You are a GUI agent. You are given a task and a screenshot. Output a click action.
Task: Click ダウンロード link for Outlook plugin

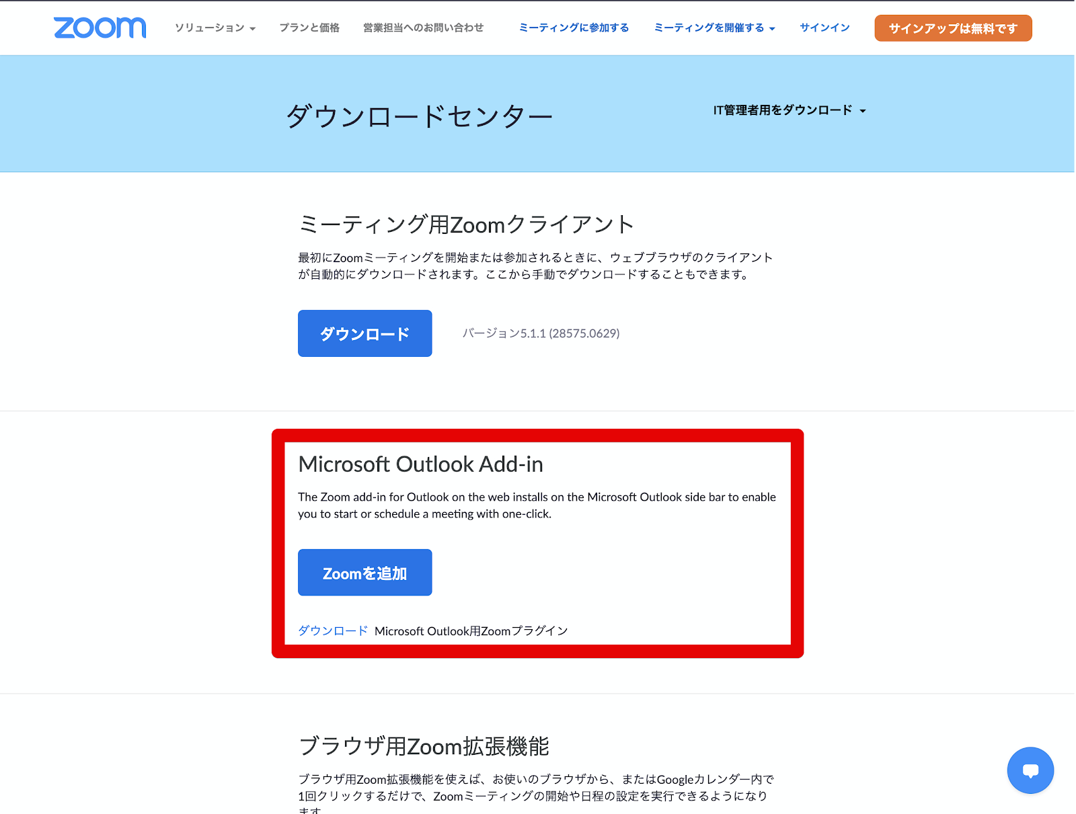(333, 630)
